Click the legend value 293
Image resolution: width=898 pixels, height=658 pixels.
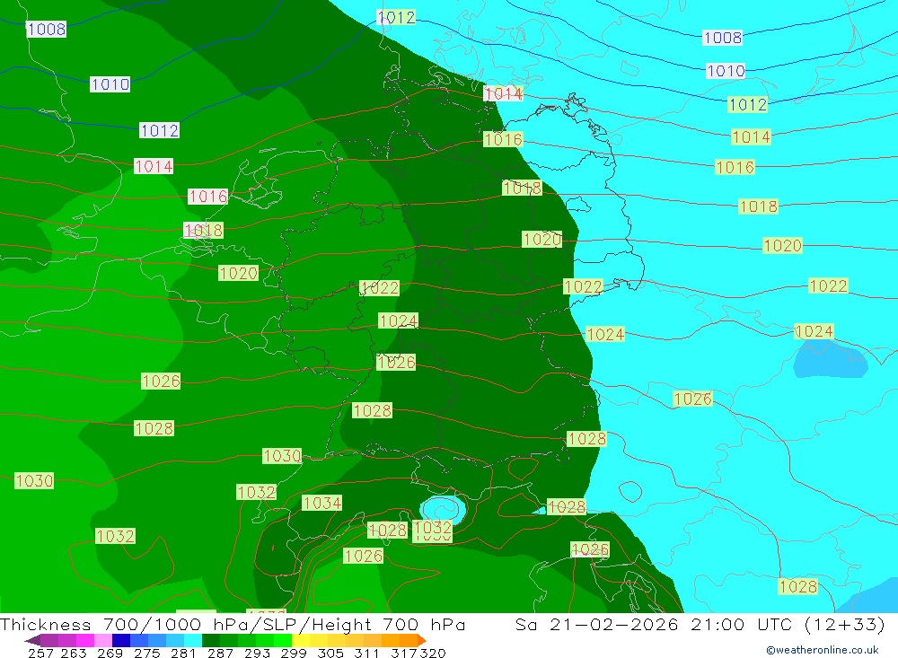pos(257,653)
